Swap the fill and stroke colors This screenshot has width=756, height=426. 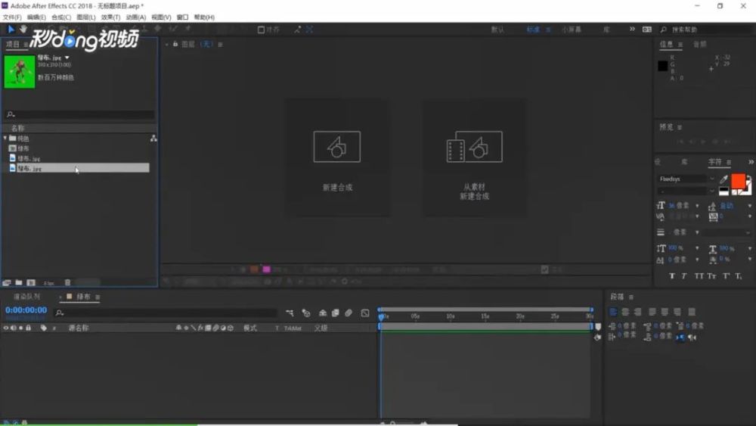point(748,179)
